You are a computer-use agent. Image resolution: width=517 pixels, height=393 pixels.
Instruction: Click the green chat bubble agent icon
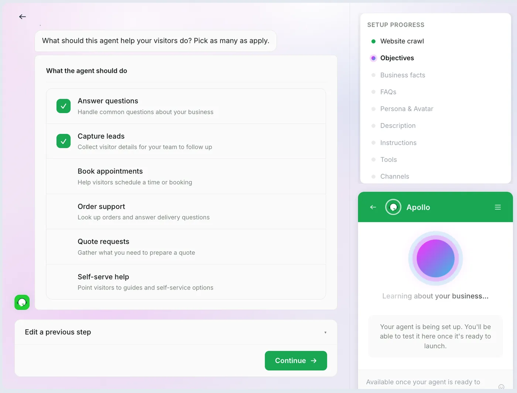coord(22,302)
